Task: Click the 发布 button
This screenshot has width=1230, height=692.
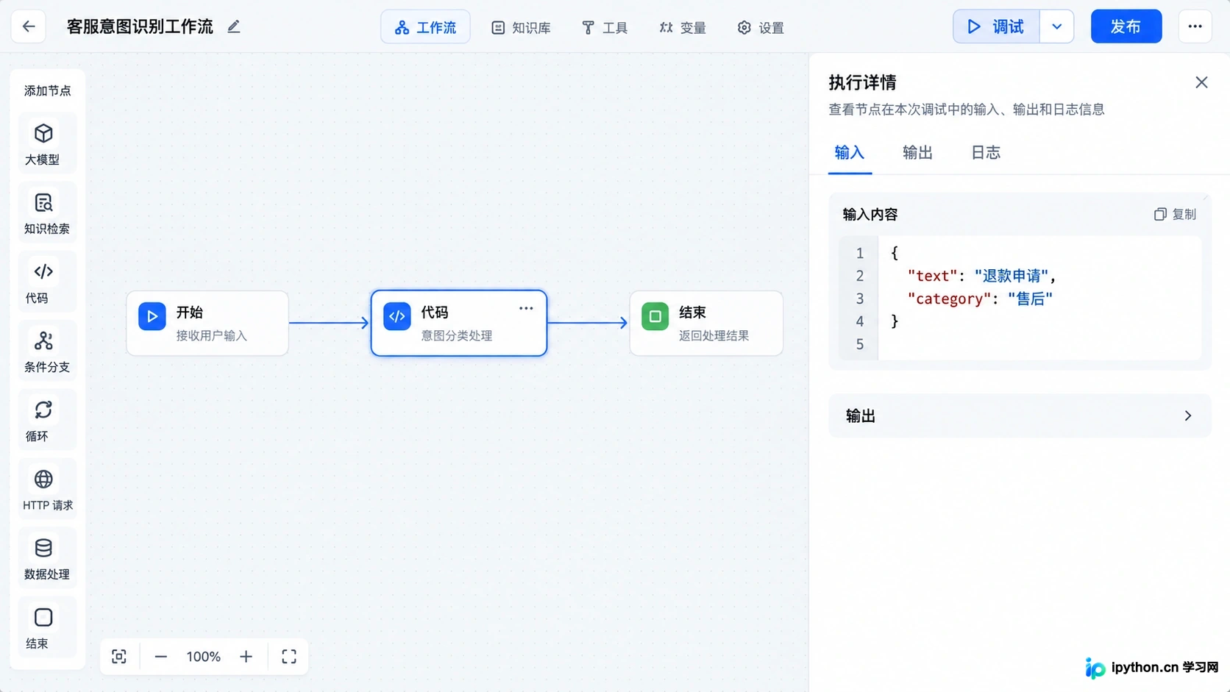Action: 1126,26
